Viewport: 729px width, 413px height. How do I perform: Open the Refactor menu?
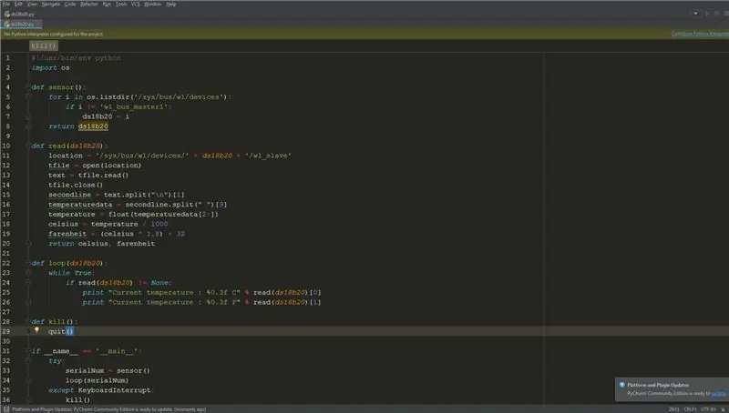88,5
